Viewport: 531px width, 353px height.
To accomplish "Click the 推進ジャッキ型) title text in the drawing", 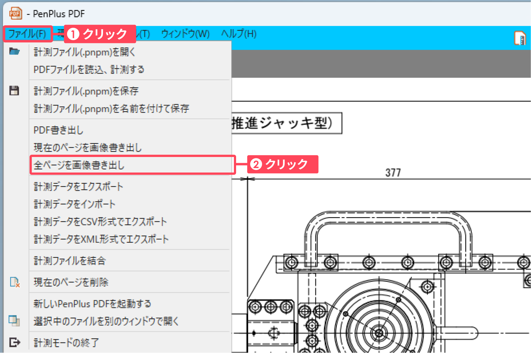I will 282,123.
